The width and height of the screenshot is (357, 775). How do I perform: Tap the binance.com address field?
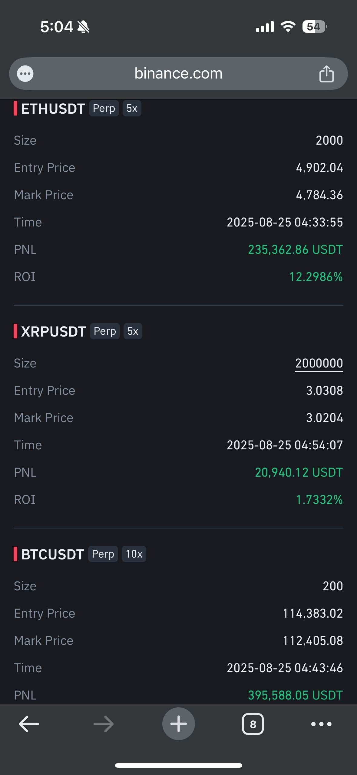(x=178, y=74)
